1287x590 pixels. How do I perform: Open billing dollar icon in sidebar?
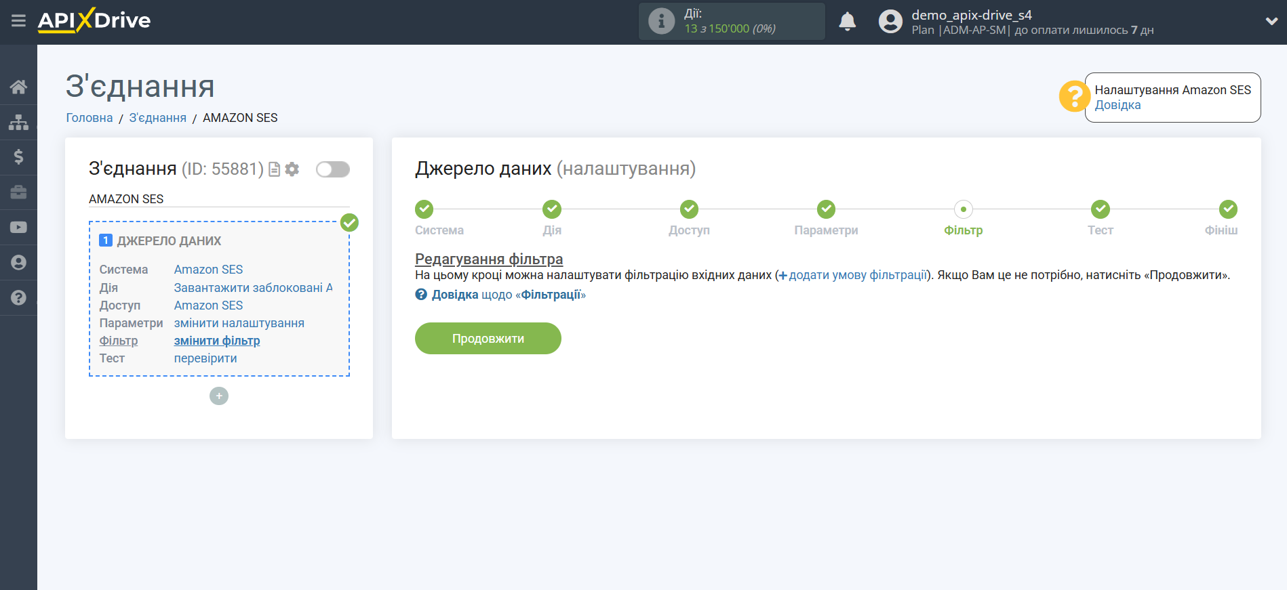click(x=18, y=157)
